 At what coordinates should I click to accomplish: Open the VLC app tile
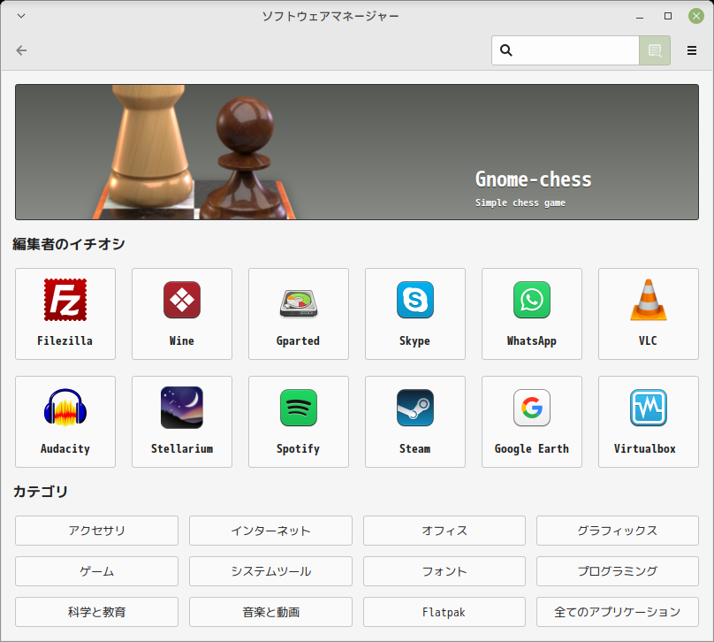(x=648, y=314)
